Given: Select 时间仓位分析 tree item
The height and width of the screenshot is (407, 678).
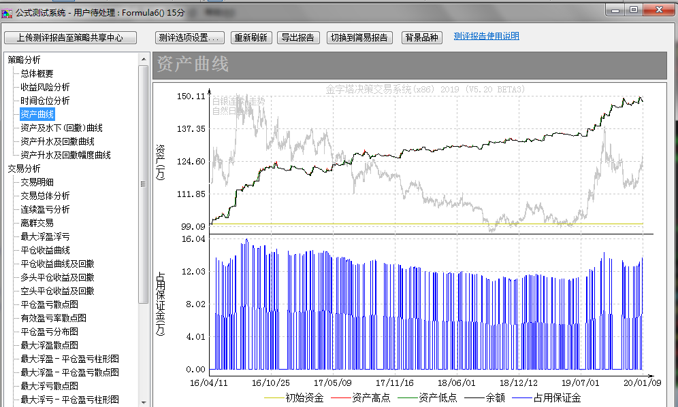Looking at the screenshot, I should 45,101.
